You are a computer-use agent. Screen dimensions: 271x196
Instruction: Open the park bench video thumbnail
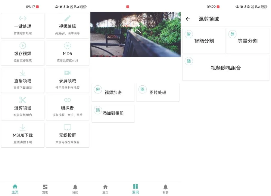pyautogui.click(x=135, y=35)
